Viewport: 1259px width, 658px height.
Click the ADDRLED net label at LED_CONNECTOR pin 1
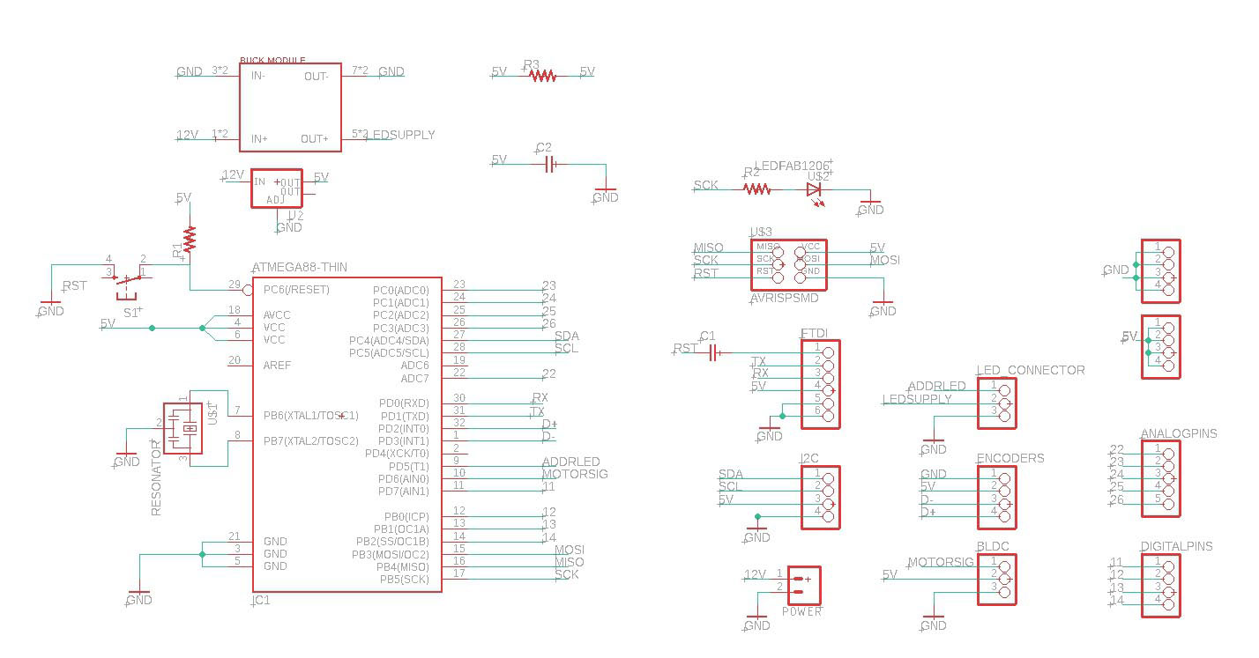pos(936,386)
